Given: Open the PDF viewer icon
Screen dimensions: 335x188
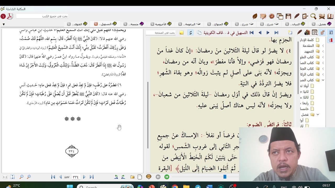Looking at the screenshot, I should (10, 16).
